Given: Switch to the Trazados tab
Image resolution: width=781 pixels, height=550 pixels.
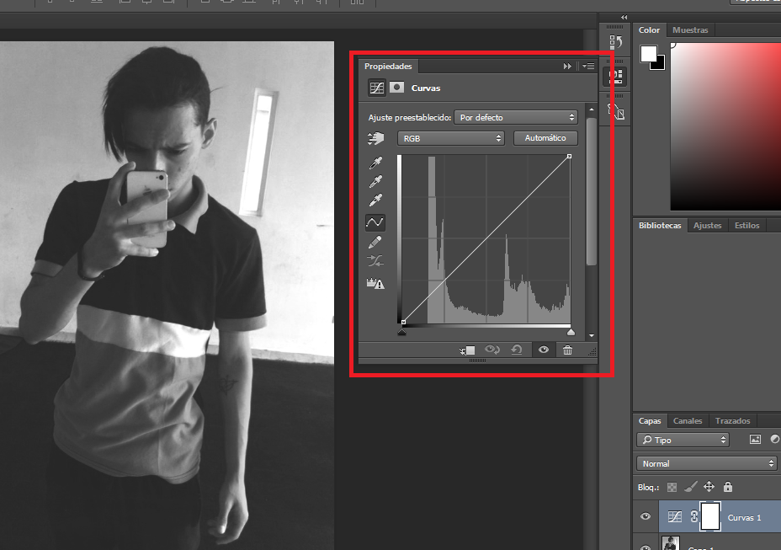Looking at the screenshot, I should (x=733, y=421).
